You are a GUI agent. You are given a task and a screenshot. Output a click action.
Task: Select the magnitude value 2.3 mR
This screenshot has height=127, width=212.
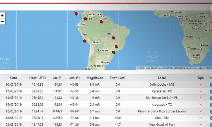pyautogui.click(x=95, y=104)
